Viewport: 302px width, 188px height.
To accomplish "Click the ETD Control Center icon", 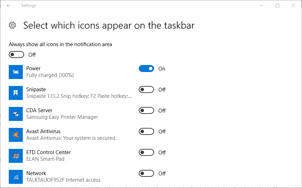I will [x=16, y=156].
